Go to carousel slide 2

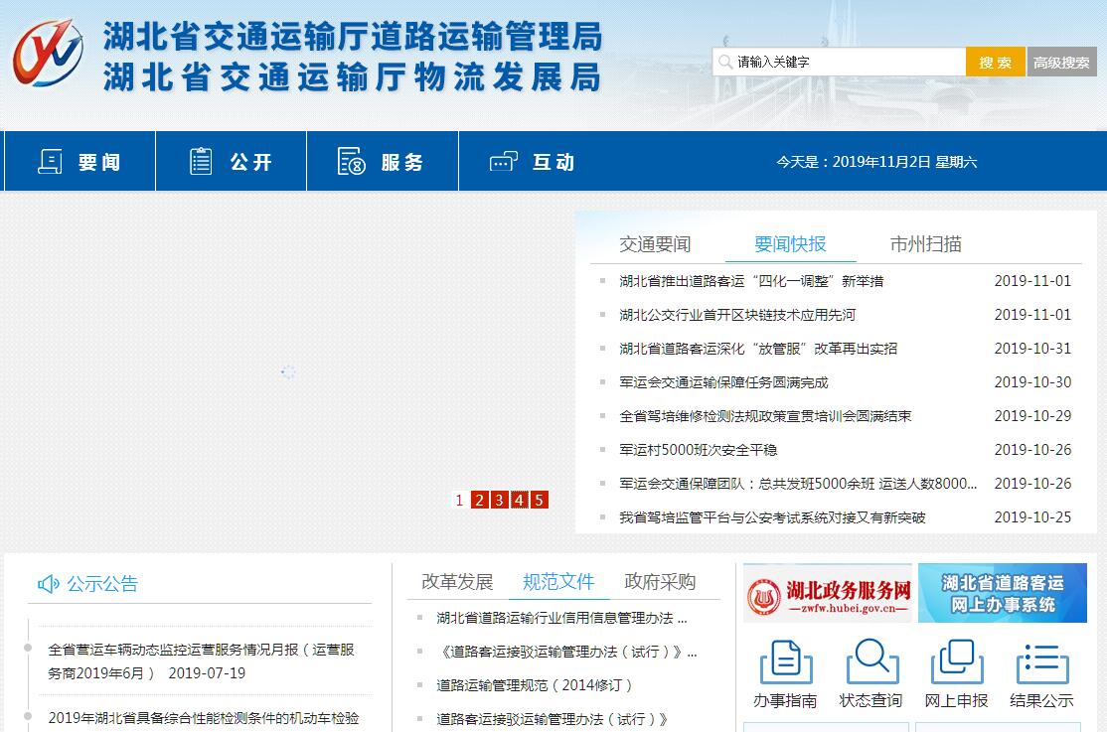(479, 500)
